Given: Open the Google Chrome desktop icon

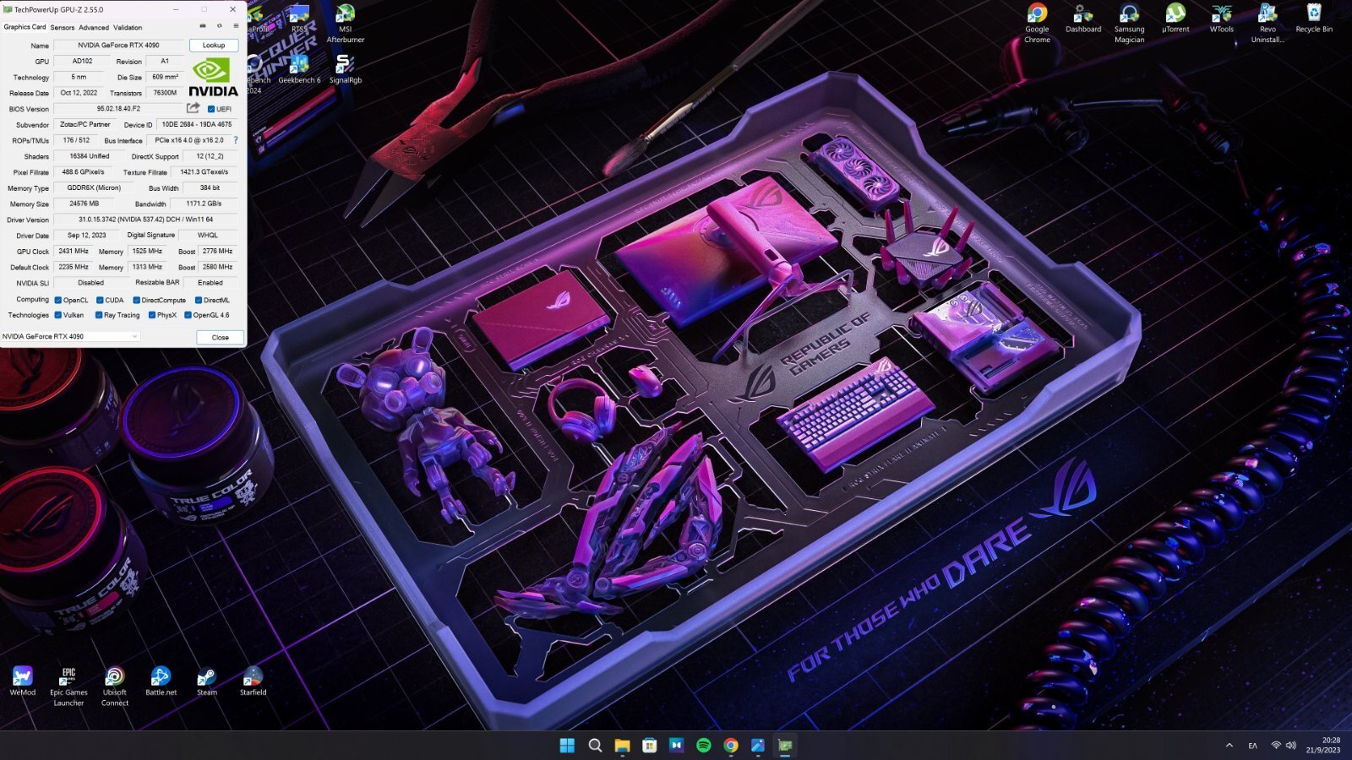Looking at the screenshot, I should [1037, 24].
